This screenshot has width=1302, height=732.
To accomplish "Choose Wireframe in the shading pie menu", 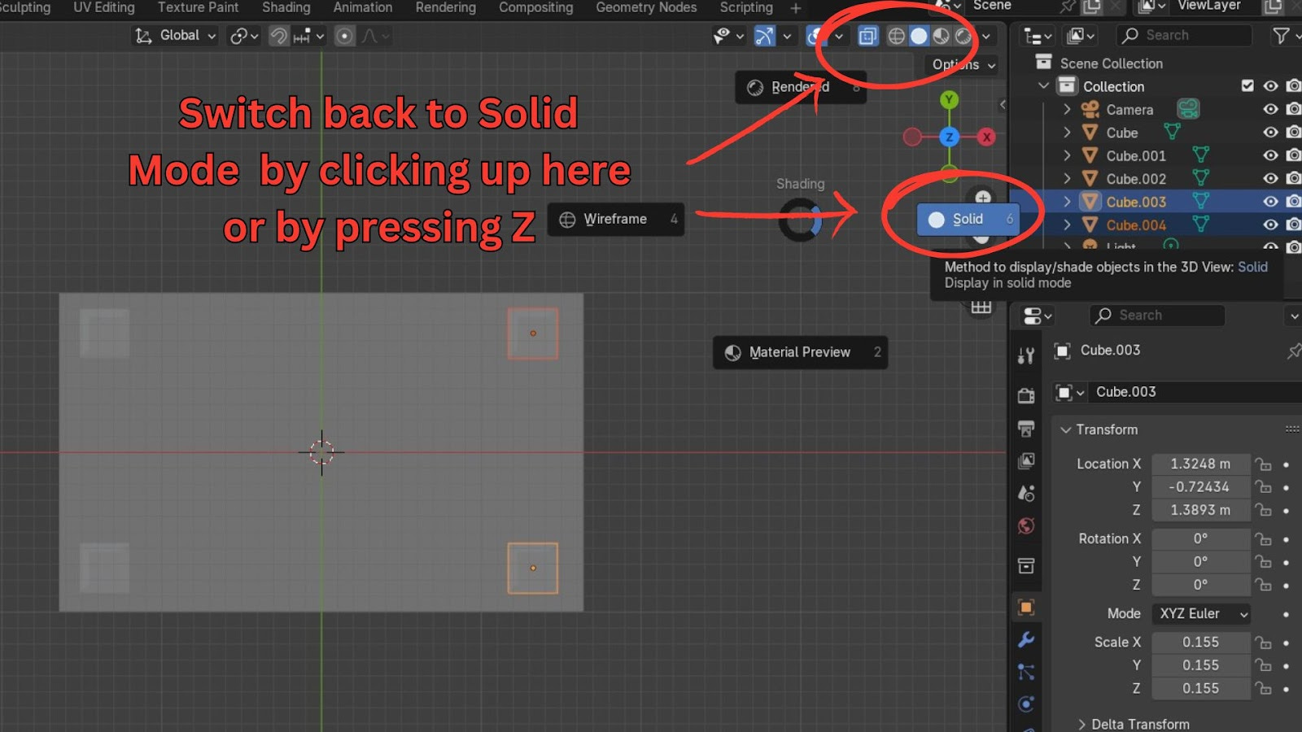I will tap(616, 220).
